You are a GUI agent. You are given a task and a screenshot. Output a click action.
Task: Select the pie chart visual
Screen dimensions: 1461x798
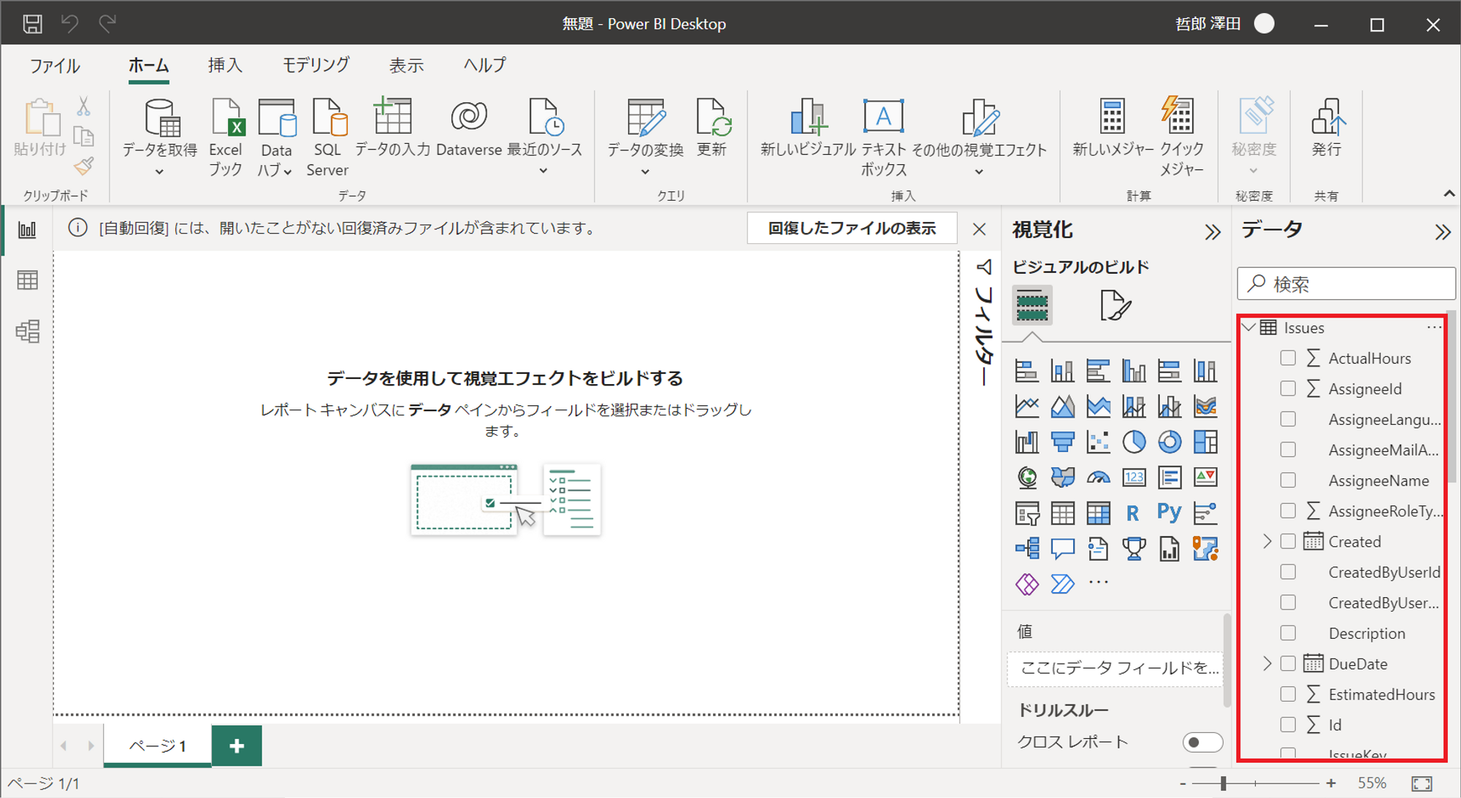click(1134, 442)
